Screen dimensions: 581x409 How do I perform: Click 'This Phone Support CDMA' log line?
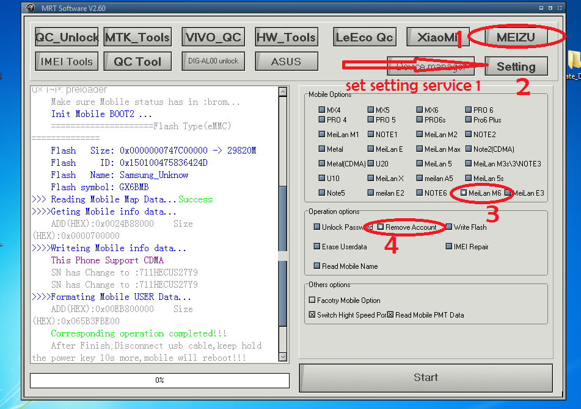(107, 260)
